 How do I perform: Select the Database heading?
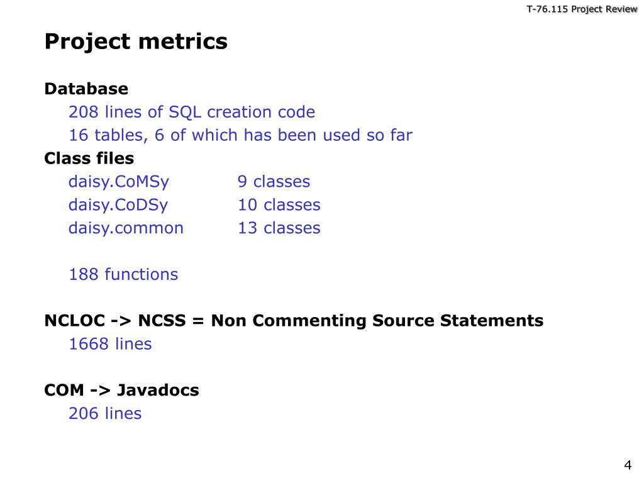click(x=86, y=89)
